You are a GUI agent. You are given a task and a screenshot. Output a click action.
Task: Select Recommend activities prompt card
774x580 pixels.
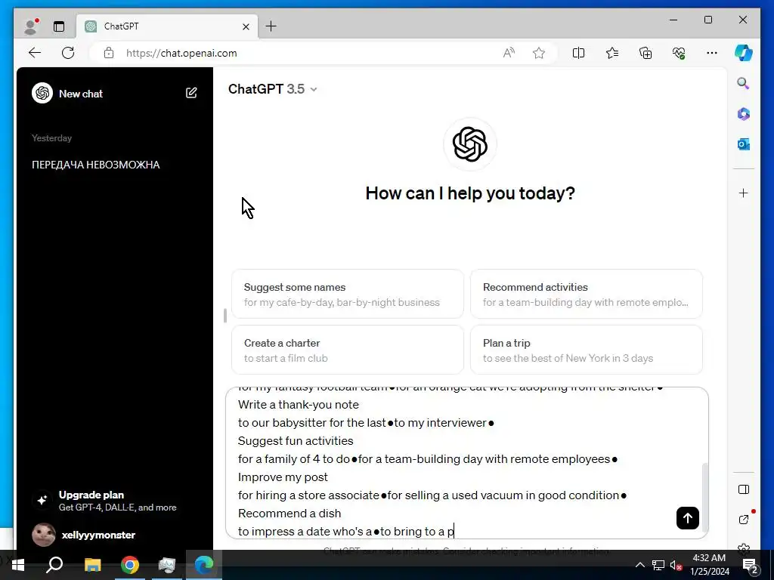586,294
